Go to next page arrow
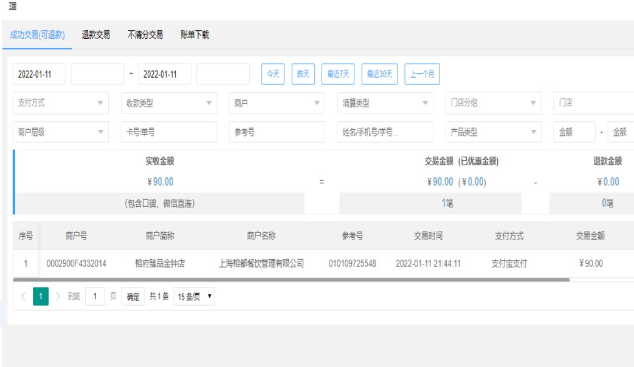Image resolution: width=634 pixels, height=367 pixels. 58,297
